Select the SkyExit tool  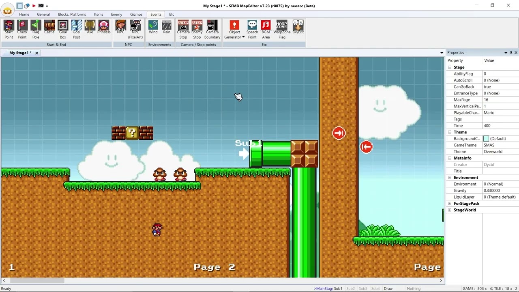coord(298,27)
